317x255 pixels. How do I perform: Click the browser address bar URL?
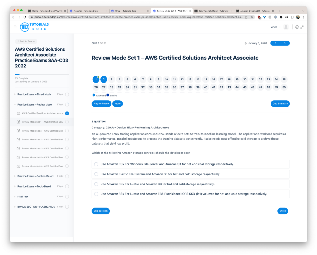pyautogui.click(x=138, y=17)
